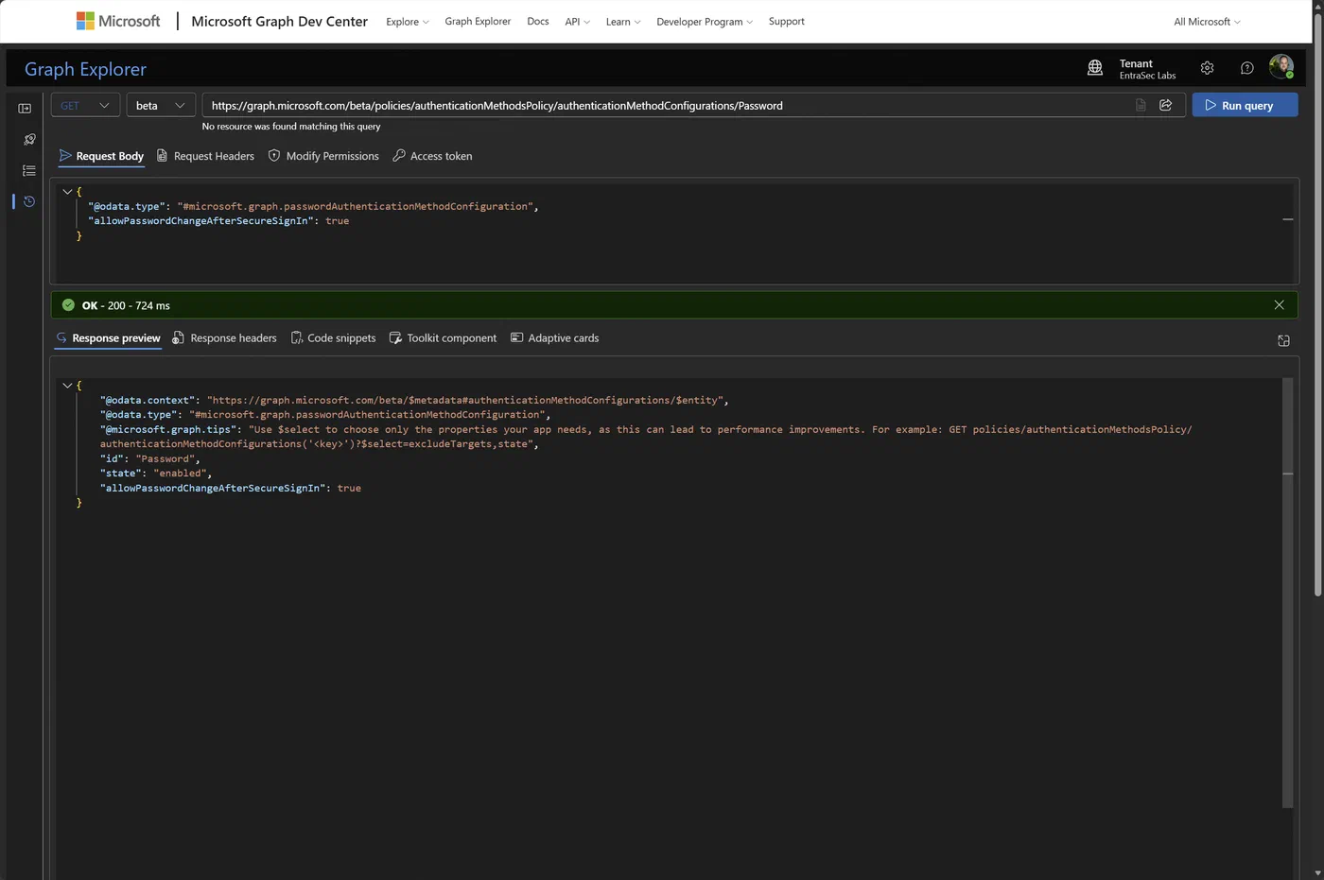Open the beta API version dropdown

[161, 105]
